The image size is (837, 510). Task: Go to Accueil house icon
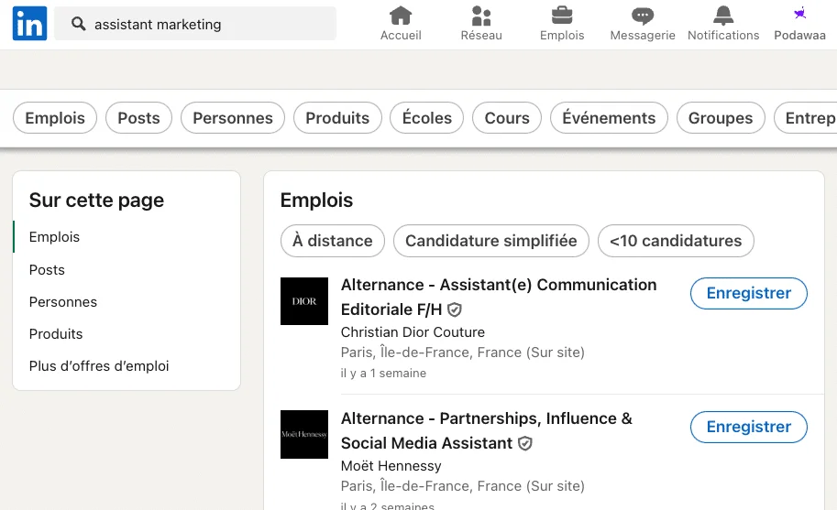[401, 16]
